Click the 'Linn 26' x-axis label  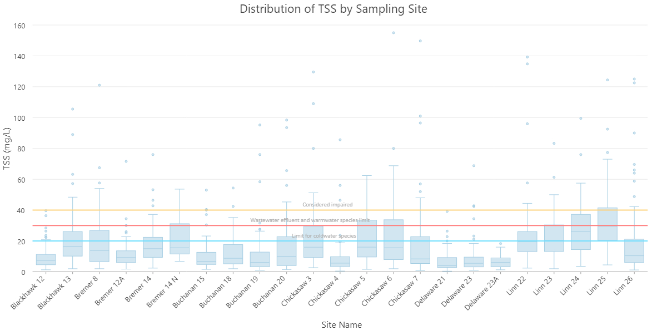point(625,287)
